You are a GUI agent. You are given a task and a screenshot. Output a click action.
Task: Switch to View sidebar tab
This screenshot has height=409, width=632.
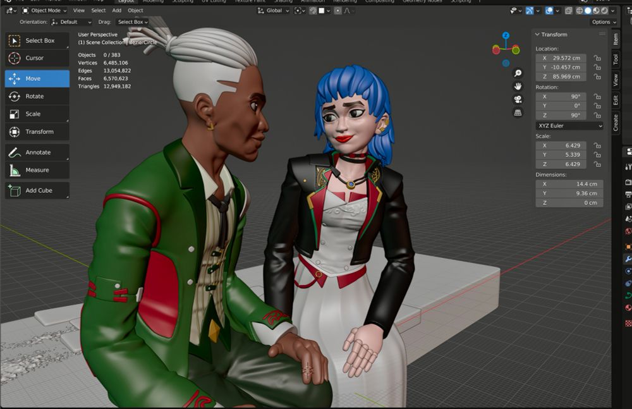pyautogui.click(x=616, y=80)
